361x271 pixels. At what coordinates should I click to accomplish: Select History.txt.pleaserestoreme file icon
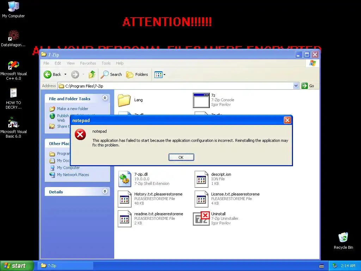(124, 199)
